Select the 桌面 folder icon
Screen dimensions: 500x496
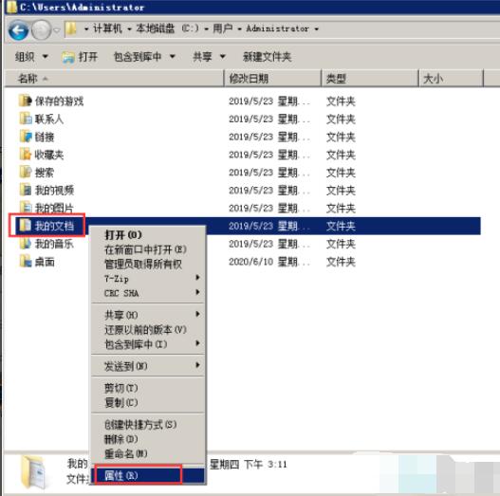pyautogui.click(x=26, y=262)
